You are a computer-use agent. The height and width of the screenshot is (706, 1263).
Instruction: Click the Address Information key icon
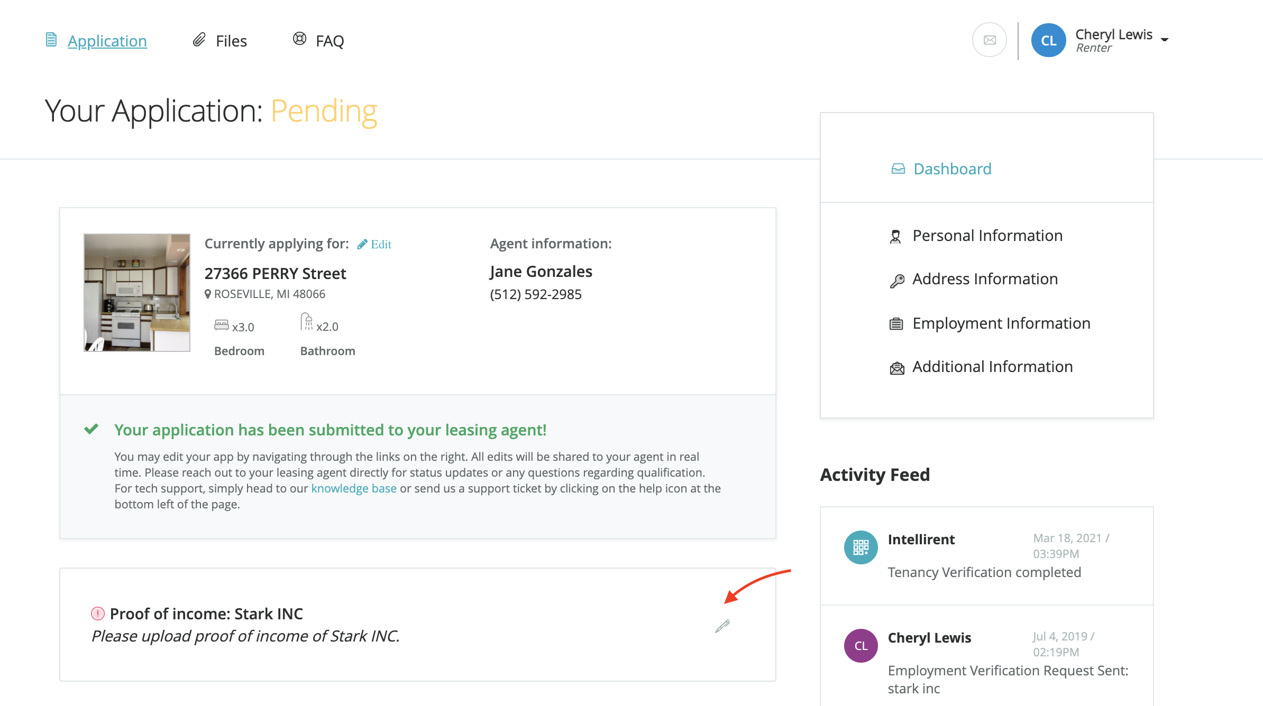(897, 280)
